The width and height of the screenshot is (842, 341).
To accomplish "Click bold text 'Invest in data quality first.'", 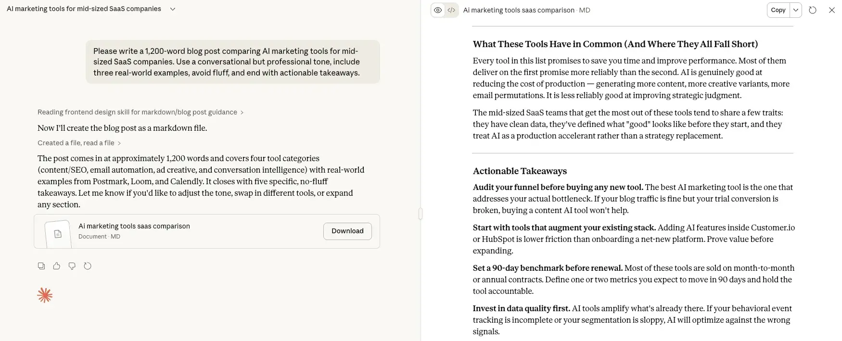I will click(521, 309).
